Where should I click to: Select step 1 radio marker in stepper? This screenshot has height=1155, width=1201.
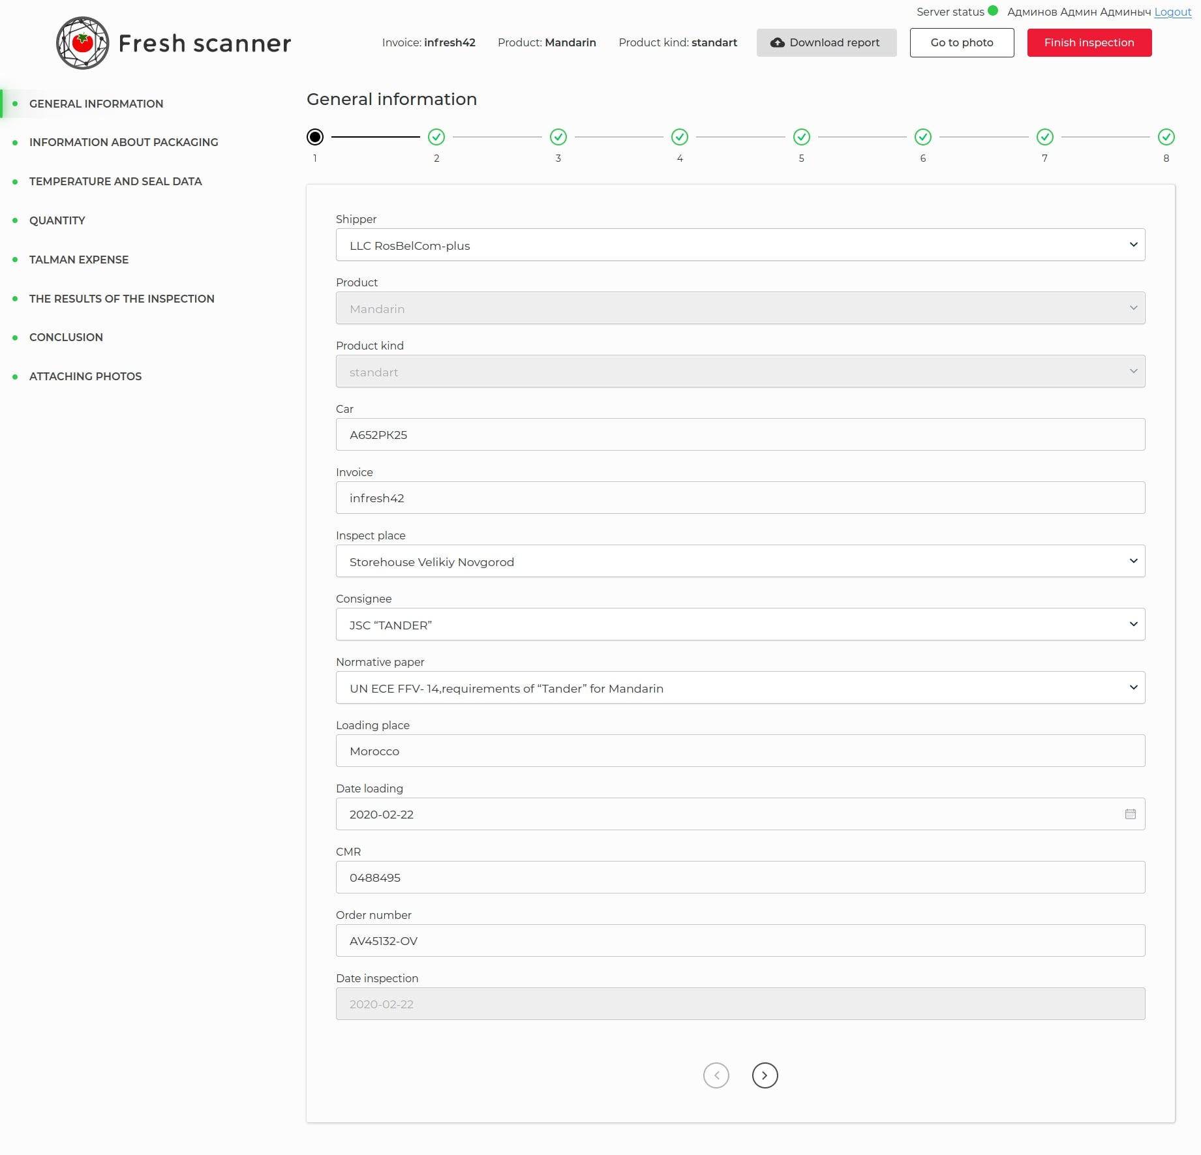(x=315, y=137)
